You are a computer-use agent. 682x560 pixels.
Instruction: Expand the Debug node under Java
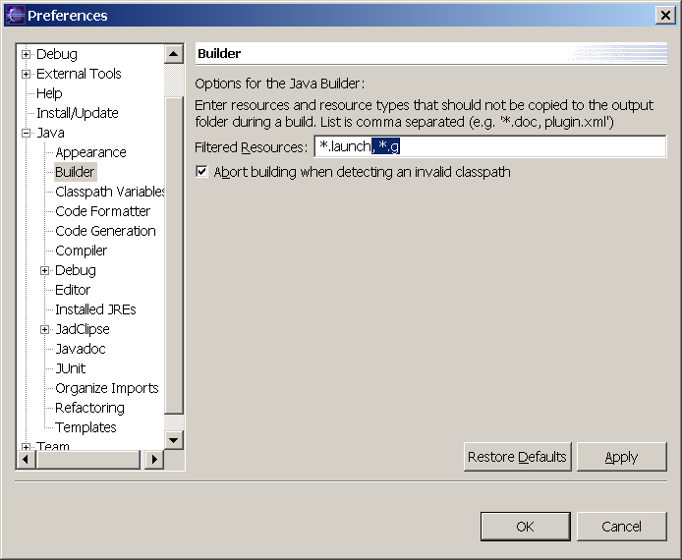[45, 270]
